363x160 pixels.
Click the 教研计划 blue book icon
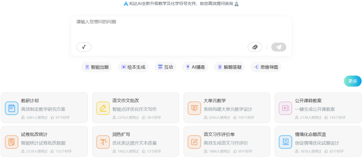[x=11, y=108]
